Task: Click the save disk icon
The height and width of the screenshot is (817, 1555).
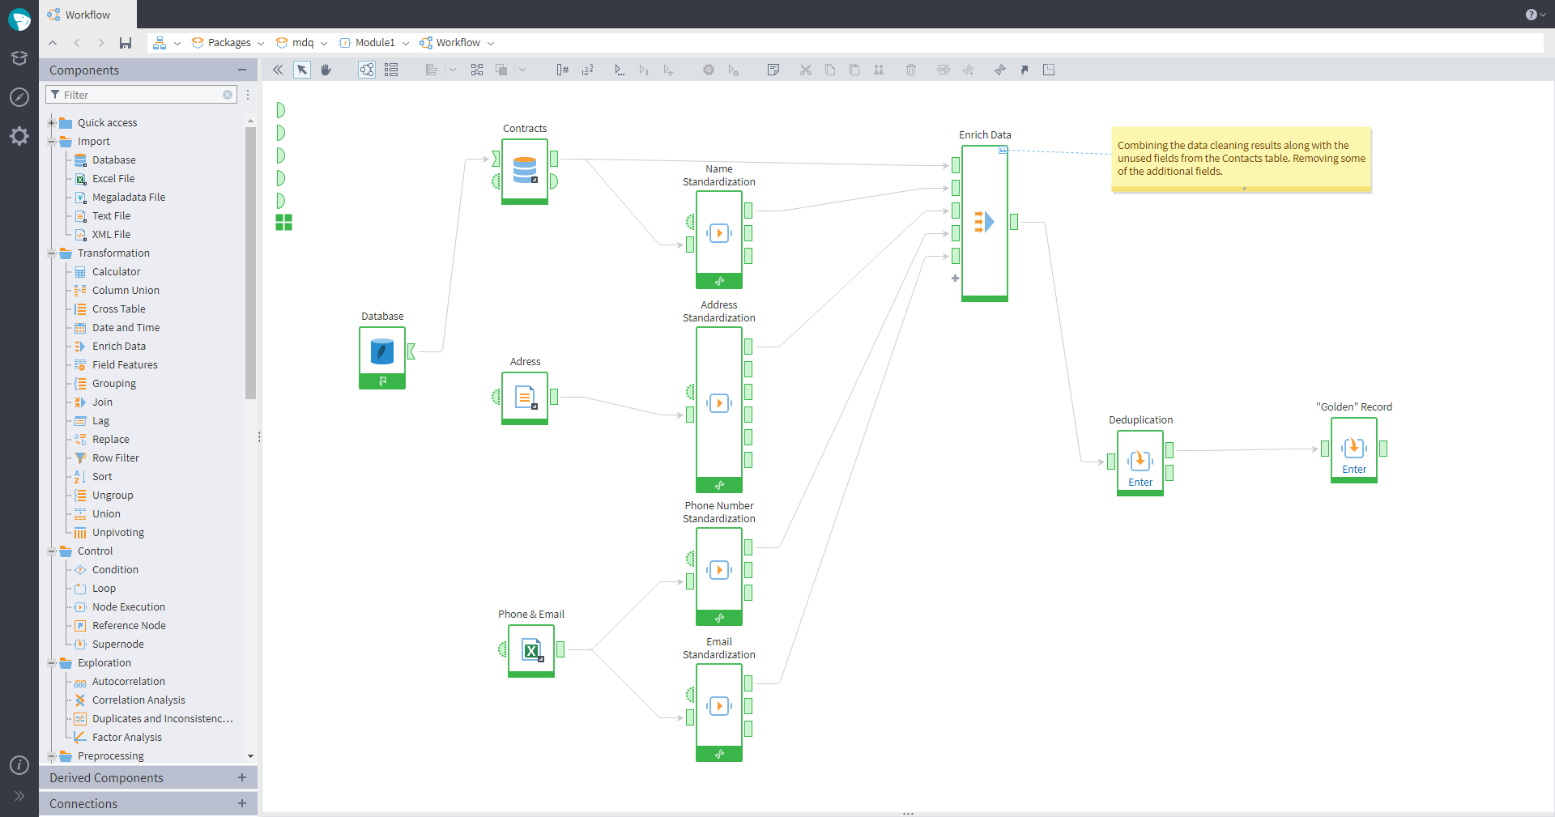Action: [x=126, y=43]
